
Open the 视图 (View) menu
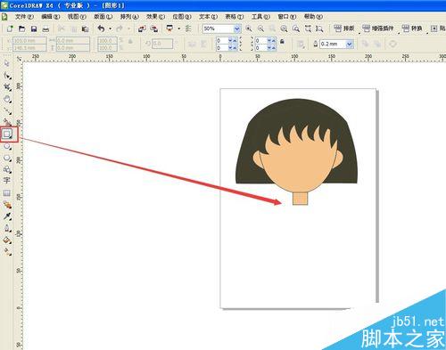tap(77, 17)
